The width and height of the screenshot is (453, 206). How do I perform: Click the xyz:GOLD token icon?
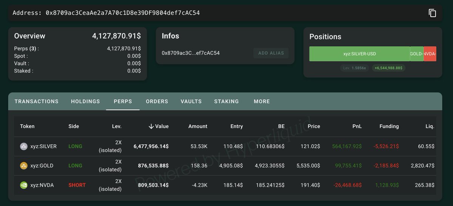click(24, 166)
